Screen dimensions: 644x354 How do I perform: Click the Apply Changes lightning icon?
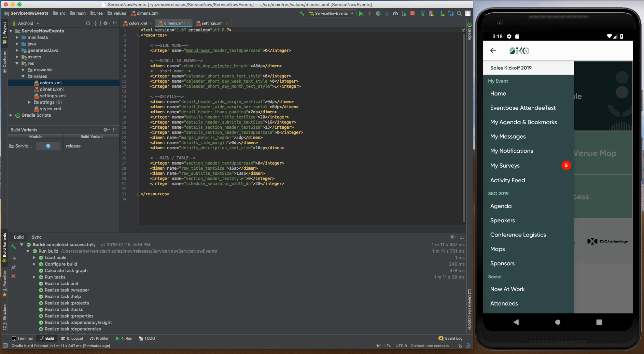pos(369,13)
